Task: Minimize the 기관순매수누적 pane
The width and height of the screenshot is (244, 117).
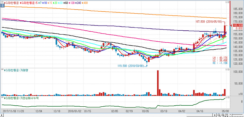Action: 226,98
